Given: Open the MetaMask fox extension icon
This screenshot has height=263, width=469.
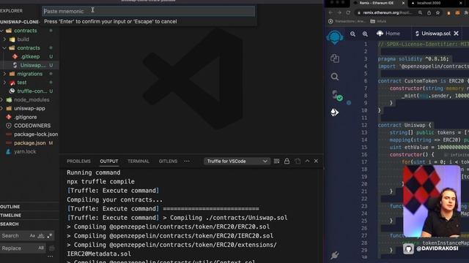Looking at the screenshot, I should coord(457,12).
